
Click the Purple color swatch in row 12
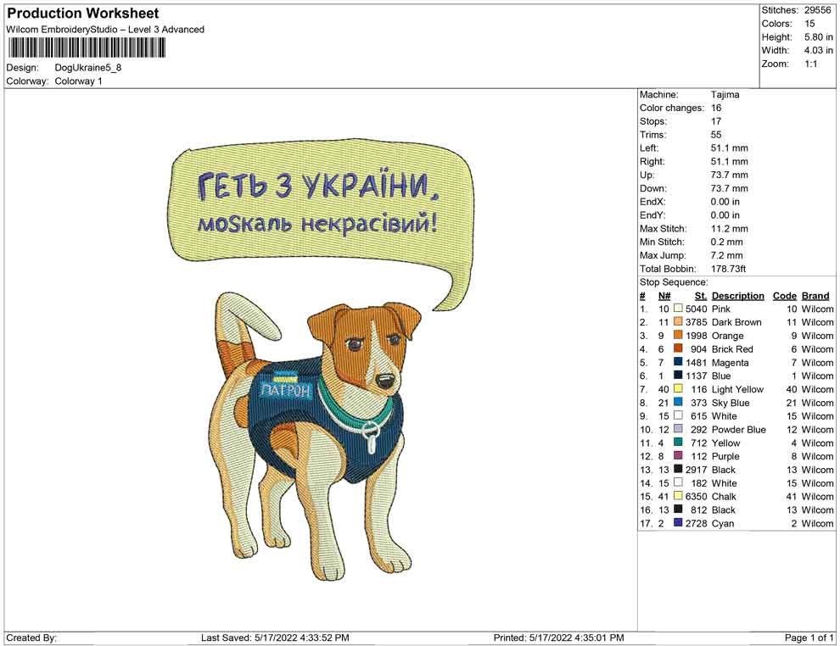678,455
